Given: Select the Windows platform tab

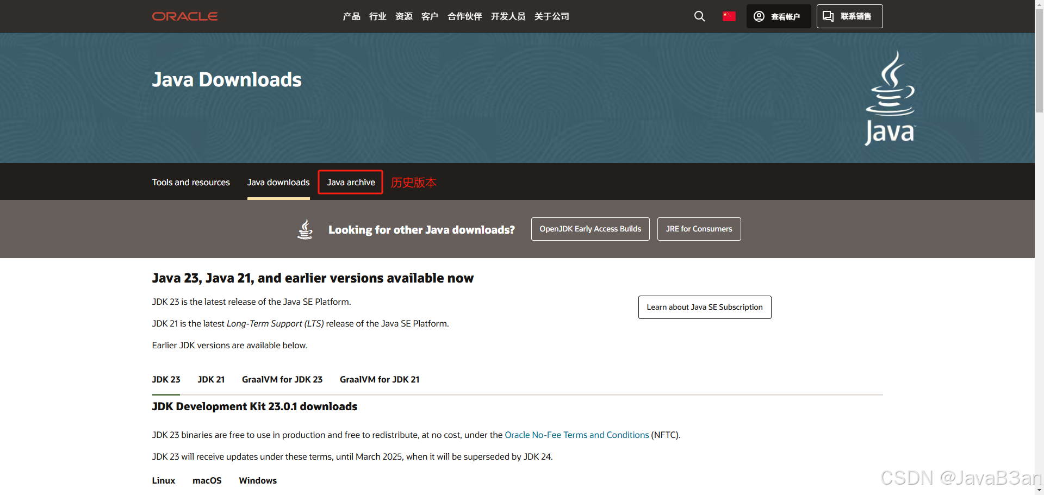Looking at the screenshot, I should [258, 481].
